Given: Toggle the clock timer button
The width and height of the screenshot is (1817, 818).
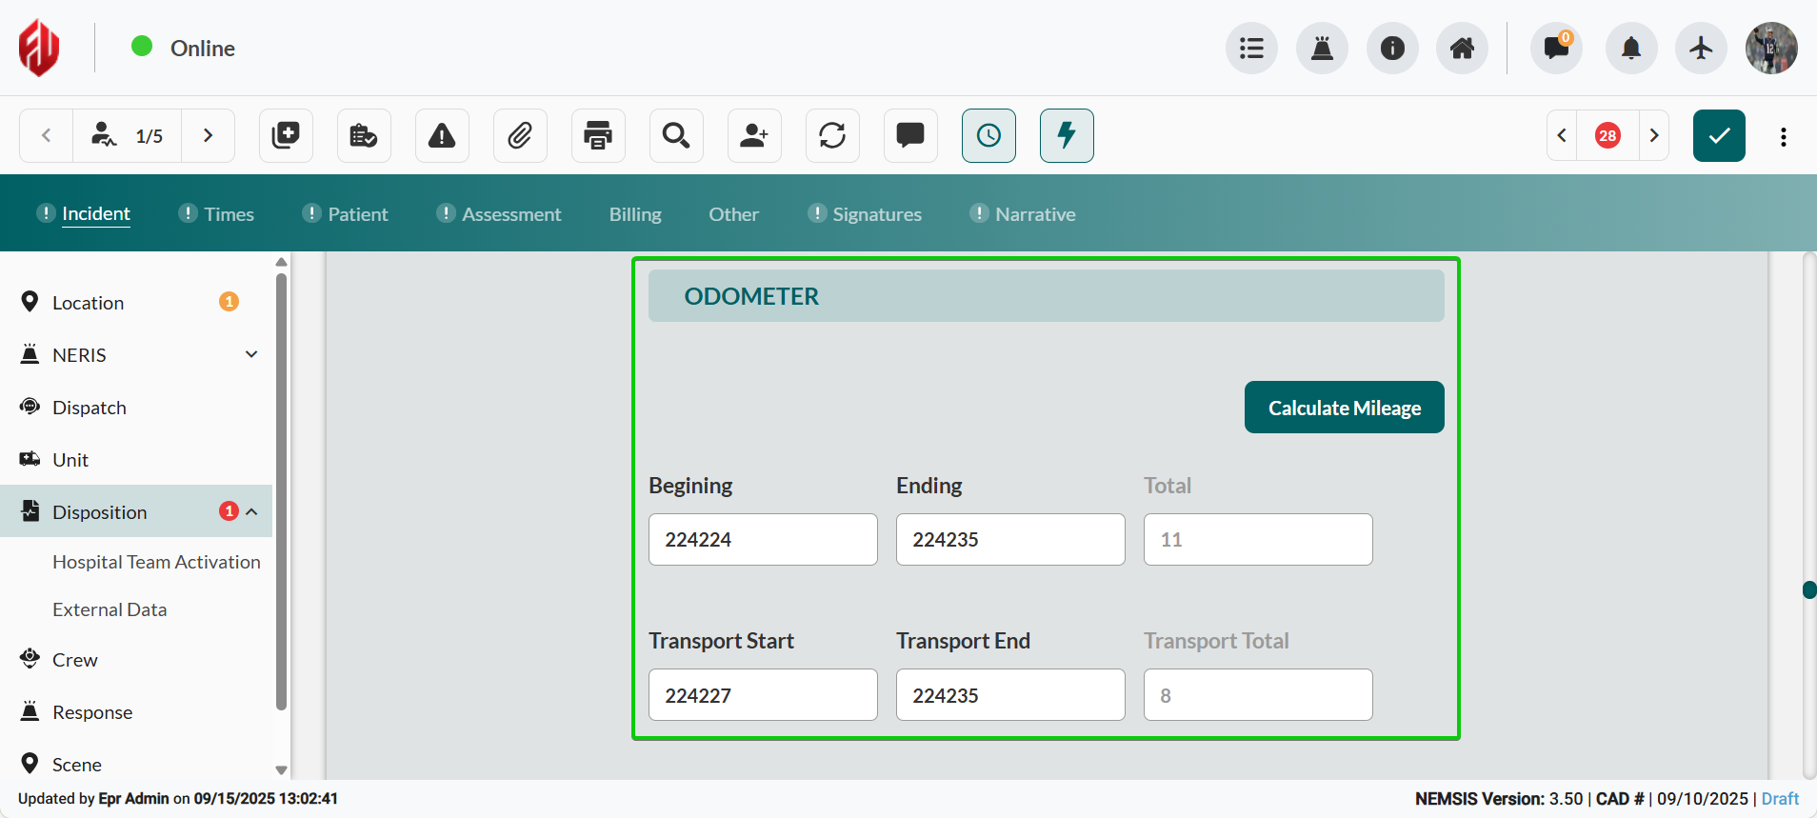Looking at the screenshot, I should [988, 136].
